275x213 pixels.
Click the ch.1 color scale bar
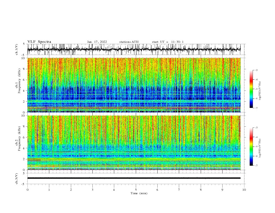tap(251, 89)
